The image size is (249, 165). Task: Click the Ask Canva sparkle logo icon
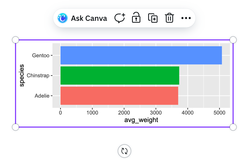63,18
